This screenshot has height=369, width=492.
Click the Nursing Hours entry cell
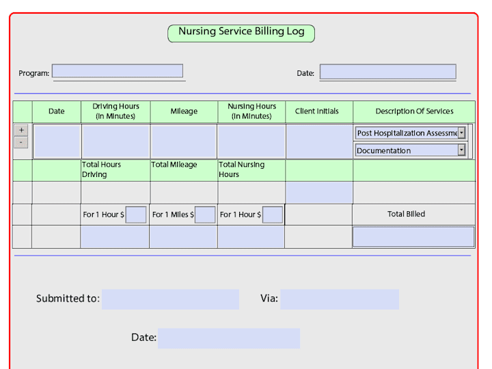click(251, 141)
